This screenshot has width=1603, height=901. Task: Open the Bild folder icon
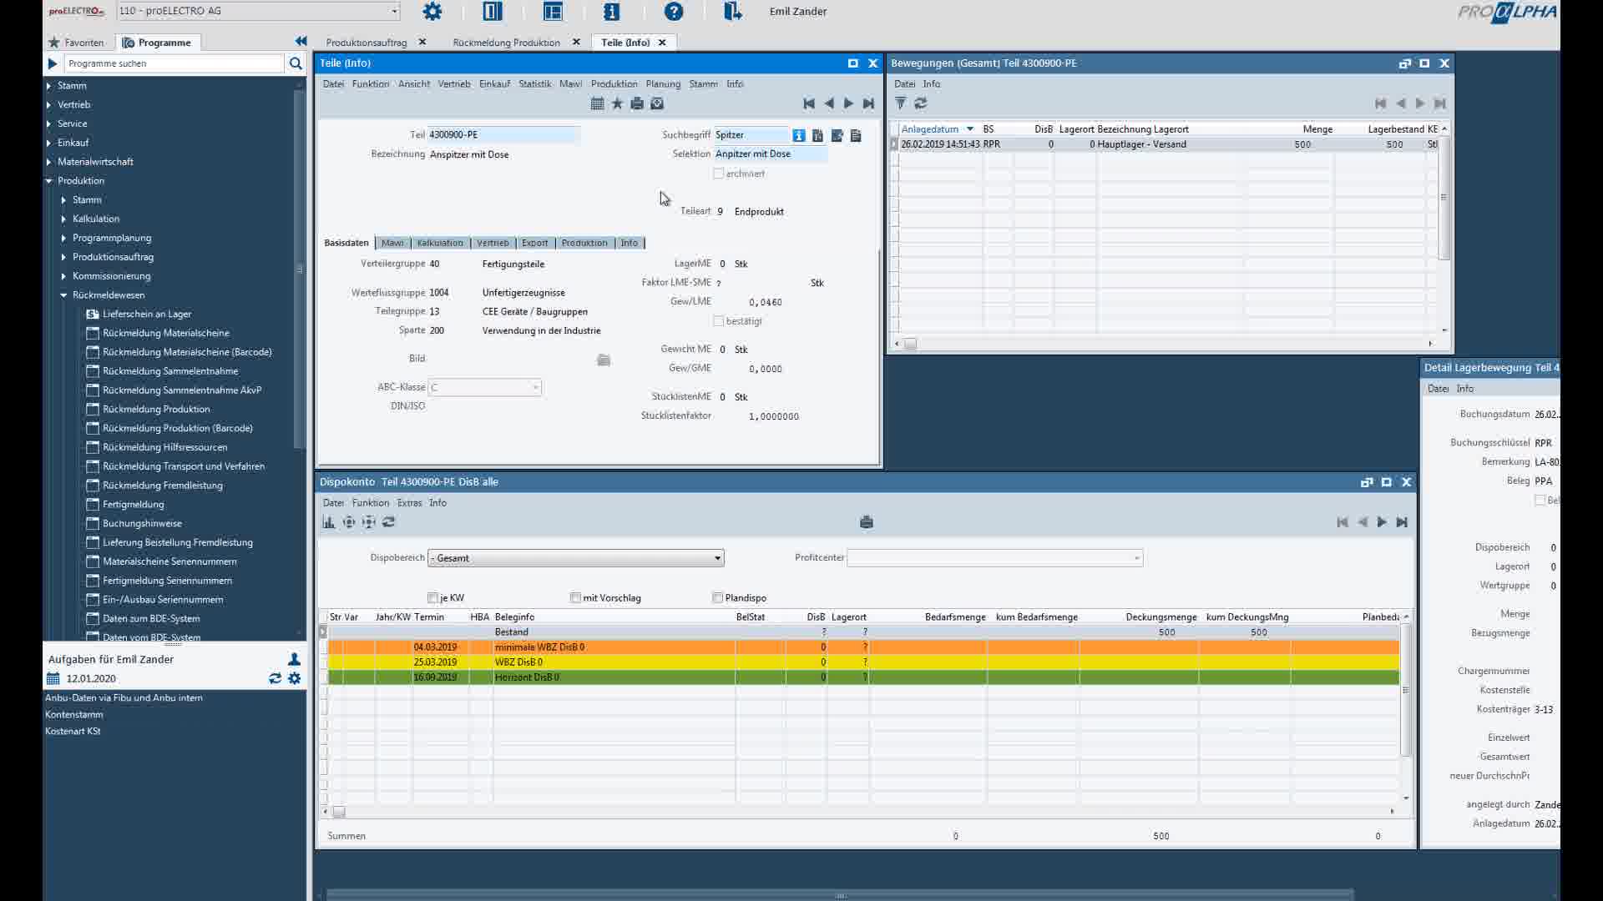tap(604, 360)
